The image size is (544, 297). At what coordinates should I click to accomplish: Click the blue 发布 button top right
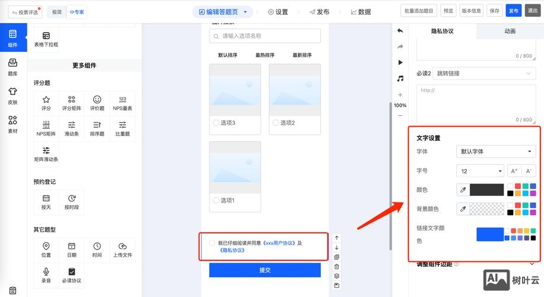click(x=514, y=11)
